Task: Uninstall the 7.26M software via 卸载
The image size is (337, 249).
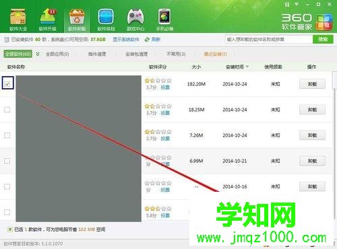Action: (x=312, y=135)
